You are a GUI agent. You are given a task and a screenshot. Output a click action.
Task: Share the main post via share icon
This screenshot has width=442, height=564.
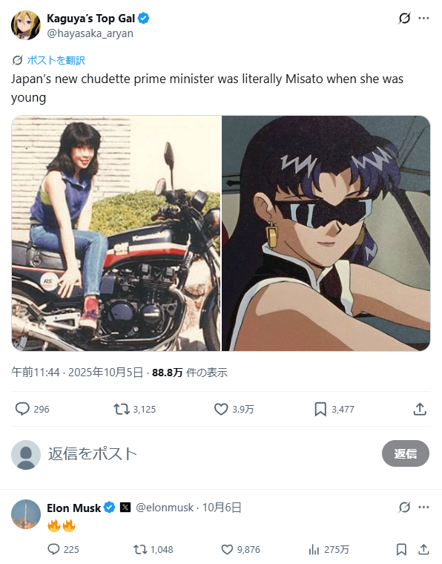[x=420, y=409]
